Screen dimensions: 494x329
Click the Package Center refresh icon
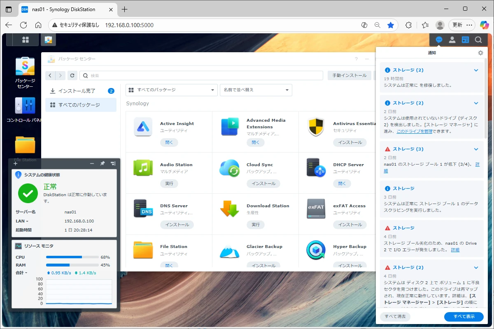[72, 76]
